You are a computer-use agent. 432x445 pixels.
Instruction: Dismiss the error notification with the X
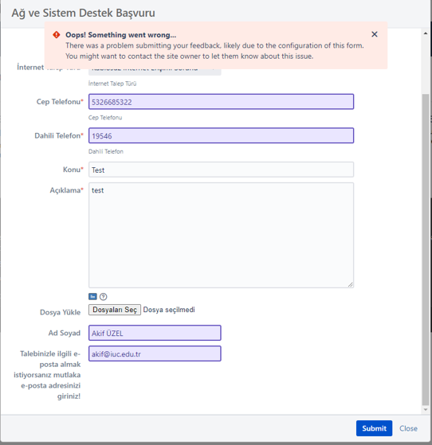(x=375, y=34)
